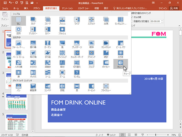Click the 00:00.00 timing field
This screenshot has width=182, height=137.
point(155,21)
